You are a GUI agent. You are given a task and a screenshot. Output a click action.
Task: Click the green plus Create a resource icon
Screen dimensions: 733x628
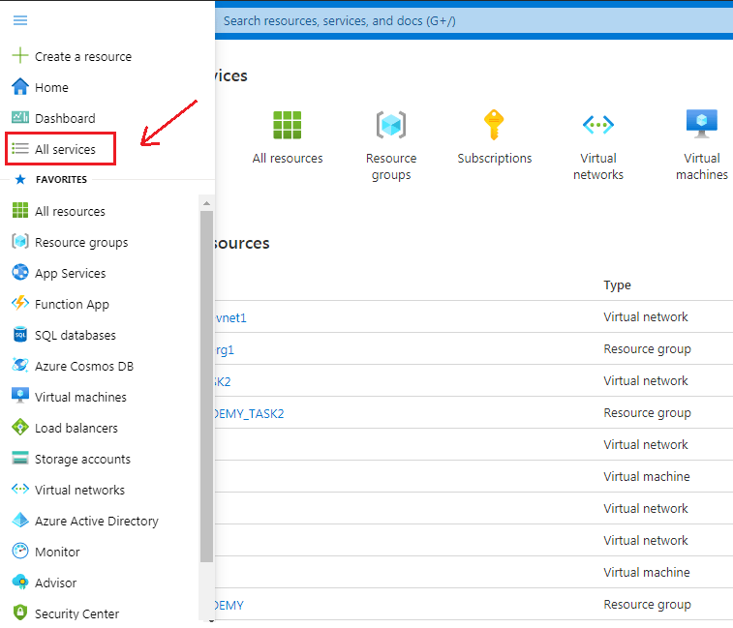pyautogui.click(x=20, y=55)
